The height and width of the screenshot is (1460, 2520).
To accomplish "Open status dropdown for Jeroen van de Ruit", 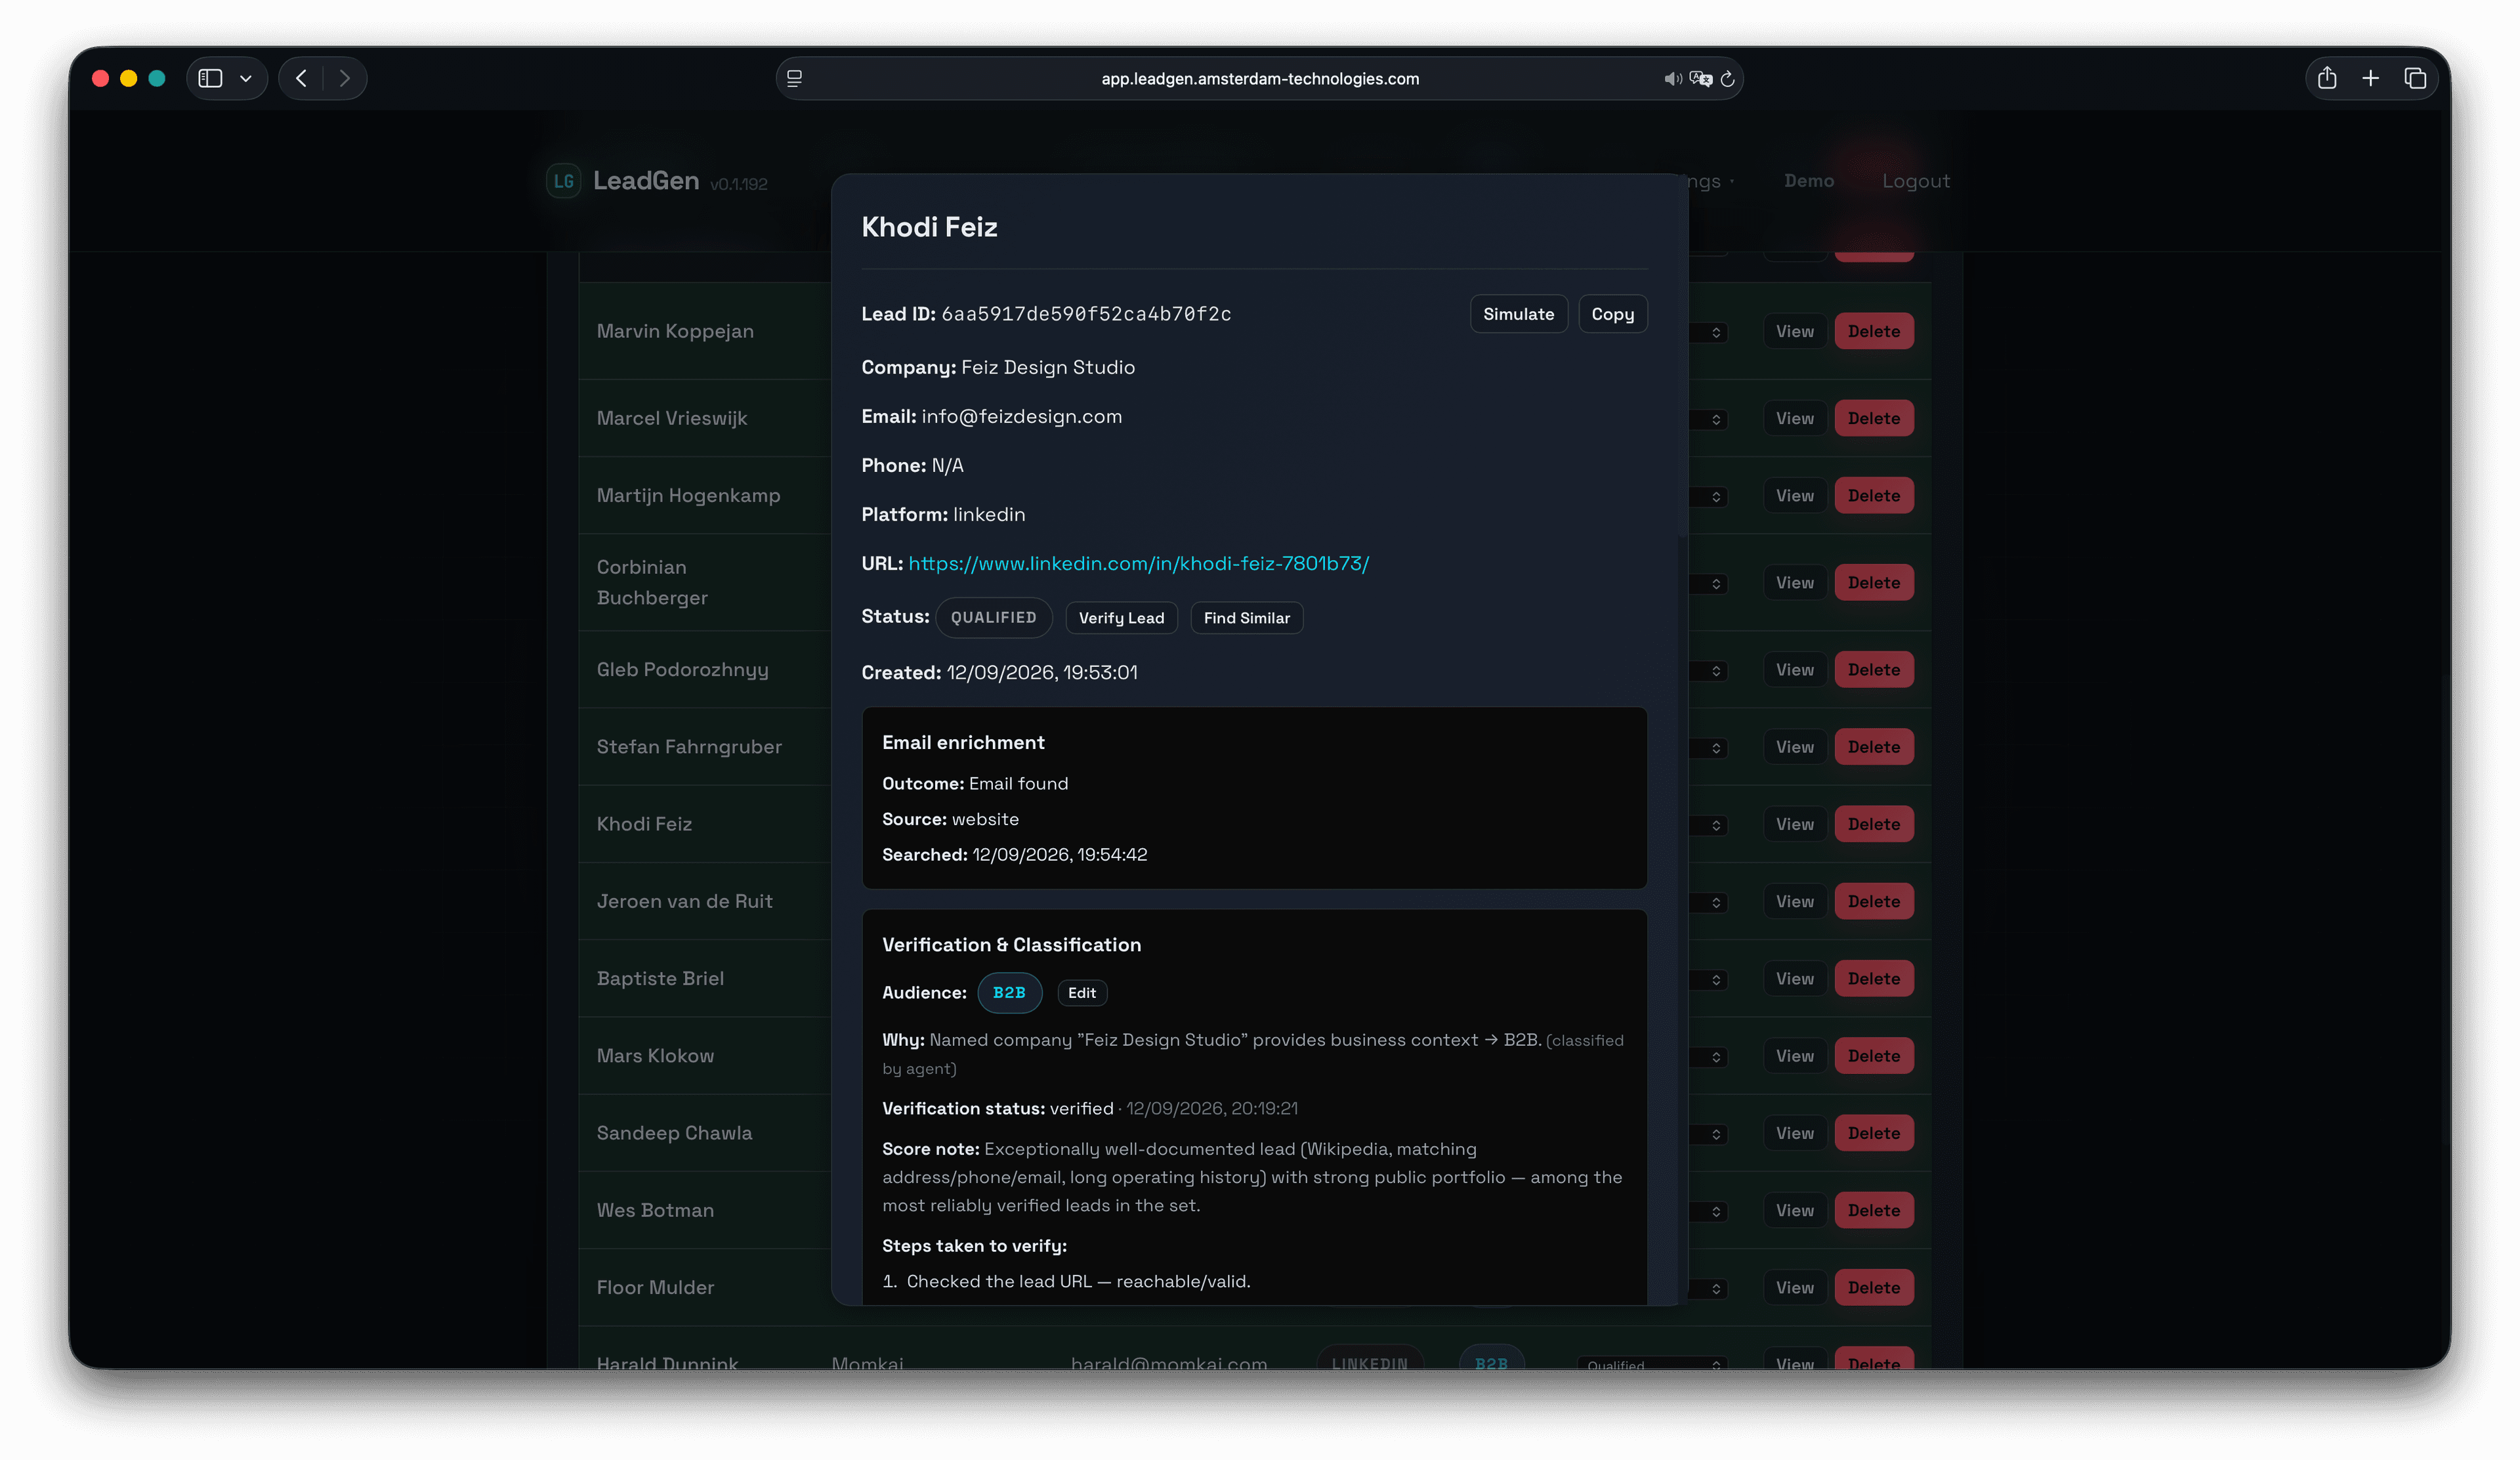I will click(1710, 902).
